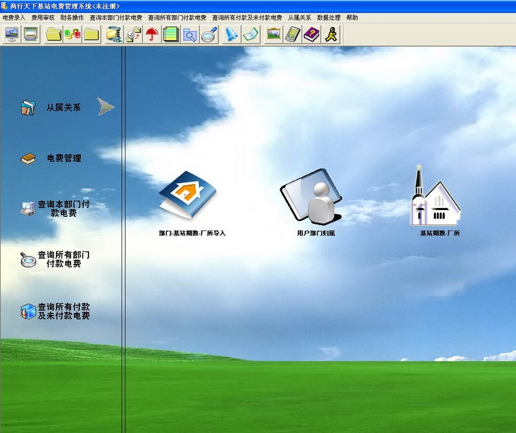Open the 查询本部门付款电费 menu
Viewport: 516px width, 433px height.
(116, 18)
